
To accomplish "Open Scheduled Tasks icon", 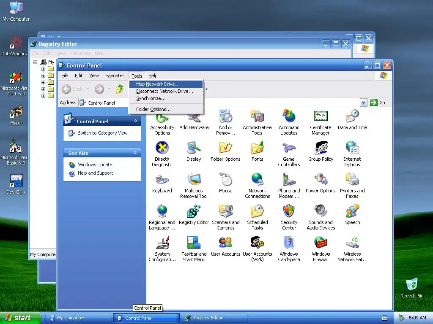I will click(257, 218).
